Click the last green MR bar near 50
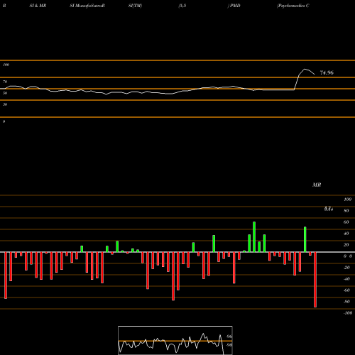 point(305,239)
